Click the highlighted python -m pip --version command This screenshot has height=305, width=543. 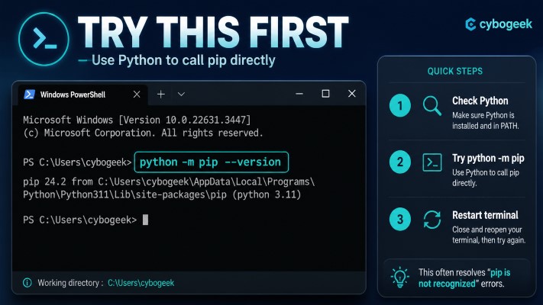pyautogui.click(x=212, y=162)
